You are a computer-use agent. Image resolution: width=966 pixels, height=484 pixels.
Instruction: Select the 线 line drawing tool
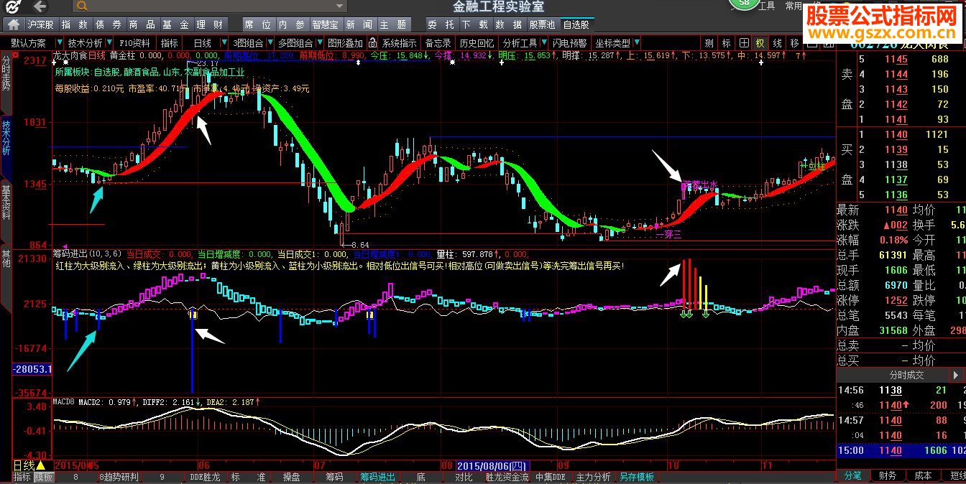(x=777, y=43)
